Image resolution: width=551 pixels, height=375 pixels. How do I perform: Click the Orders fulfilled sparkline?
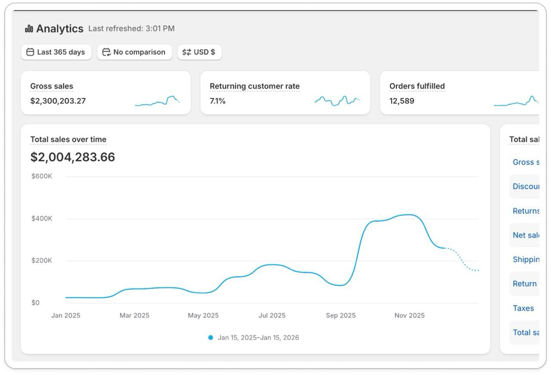[517, 101]
